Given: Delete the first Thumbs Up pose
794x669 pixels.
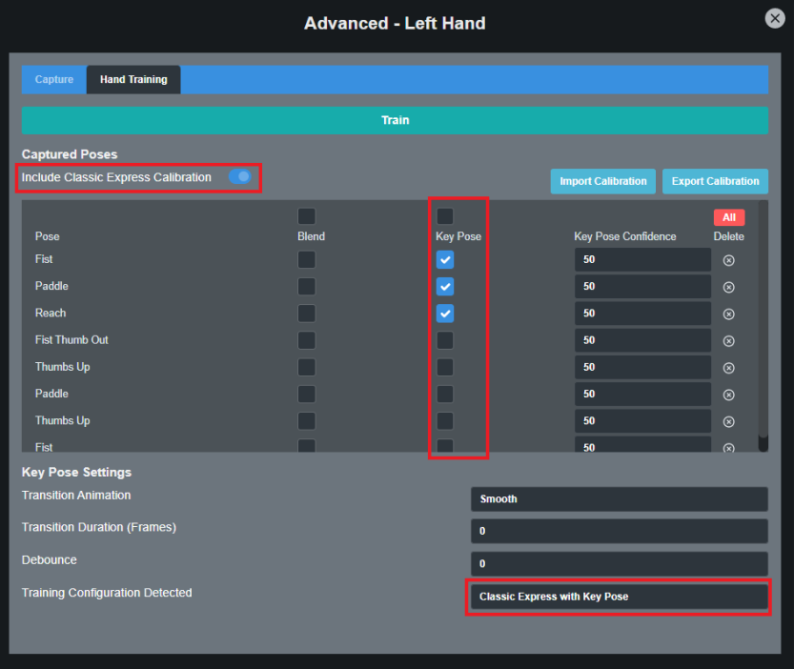Looking at the screenshot, I should coord(728,368).
